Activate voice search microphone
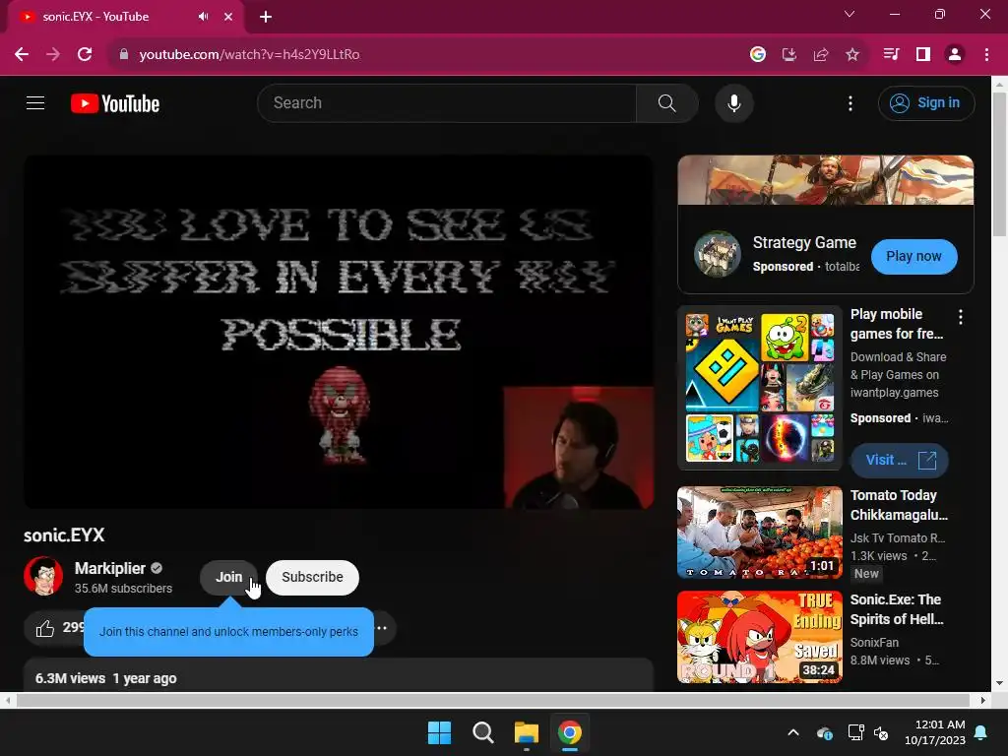Screen dimensions: 1008x756 tap(733, 102)
